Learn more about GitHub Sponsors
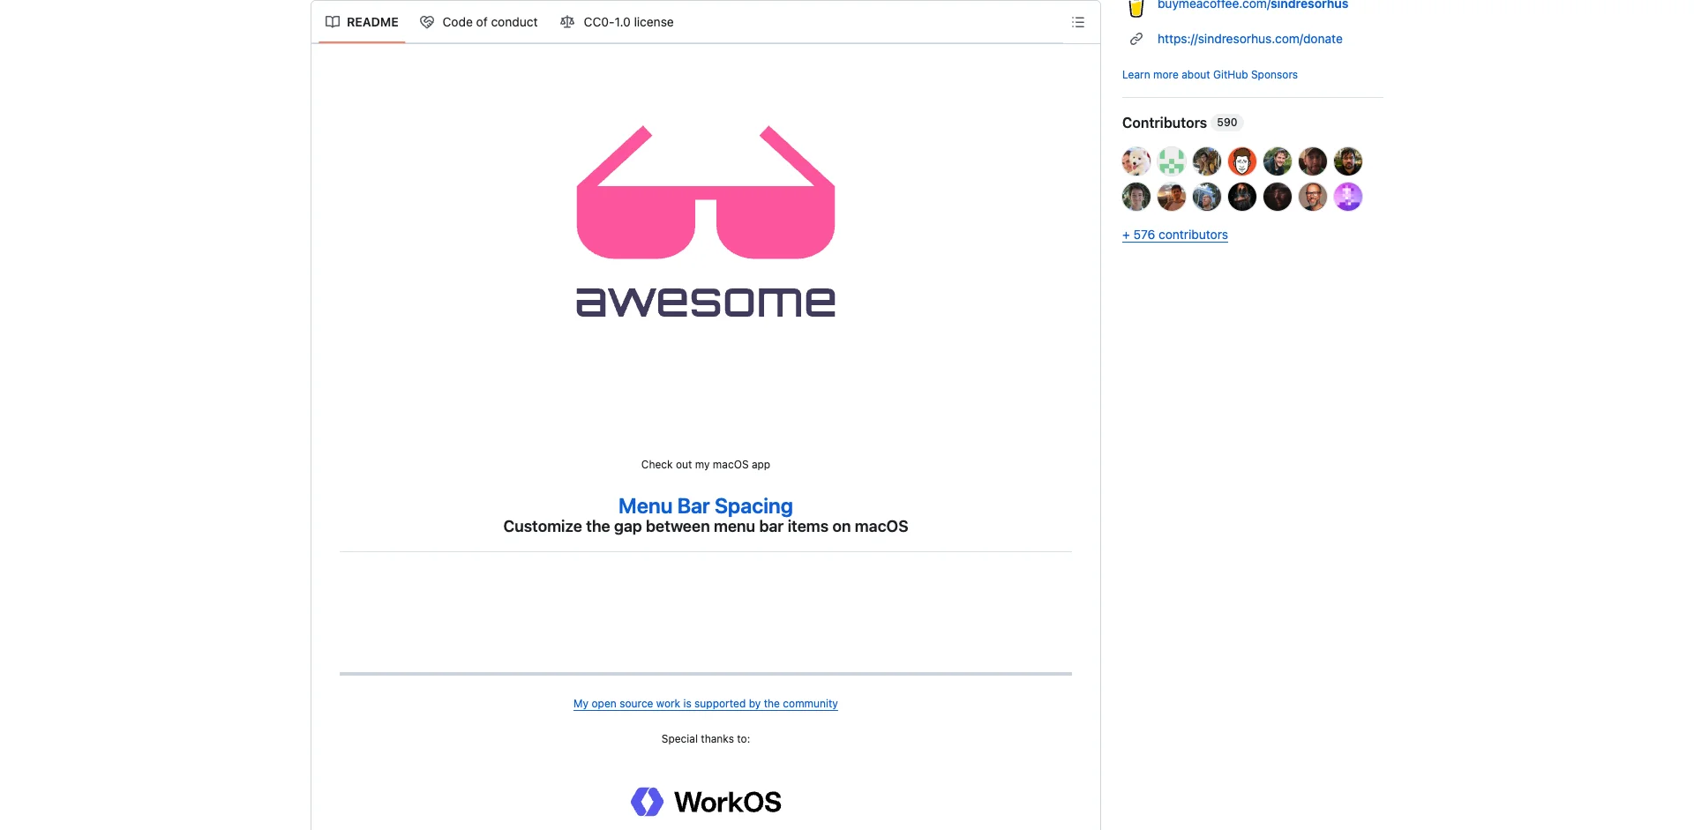This screenshot has height=830, width=1694. pos(1210,75)
